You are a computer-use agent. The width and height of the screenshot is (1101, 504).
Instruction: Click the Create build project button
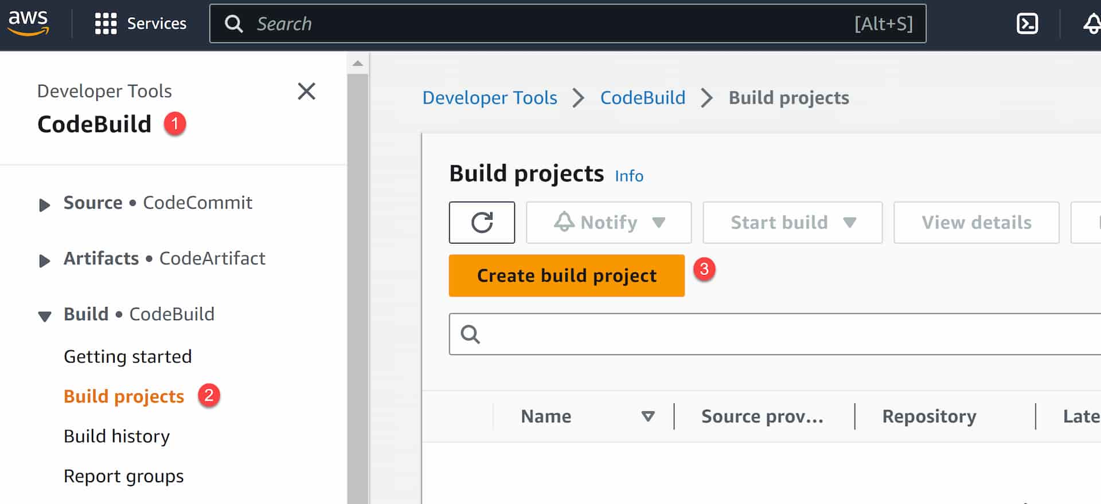[567, 275]
